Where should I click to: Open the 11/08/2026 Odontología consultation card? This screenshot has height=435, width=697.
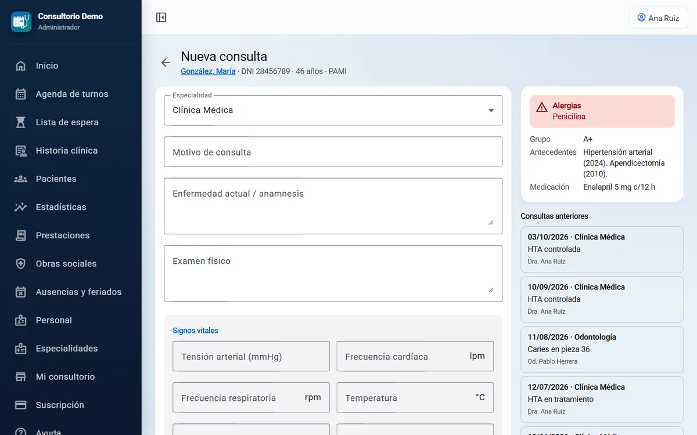[602, 349]
